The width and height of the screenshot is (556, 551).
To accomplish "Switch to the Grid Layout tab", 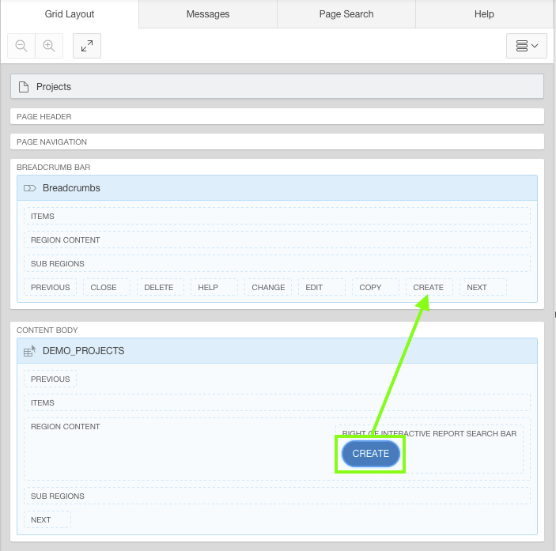I will point(70,14).
